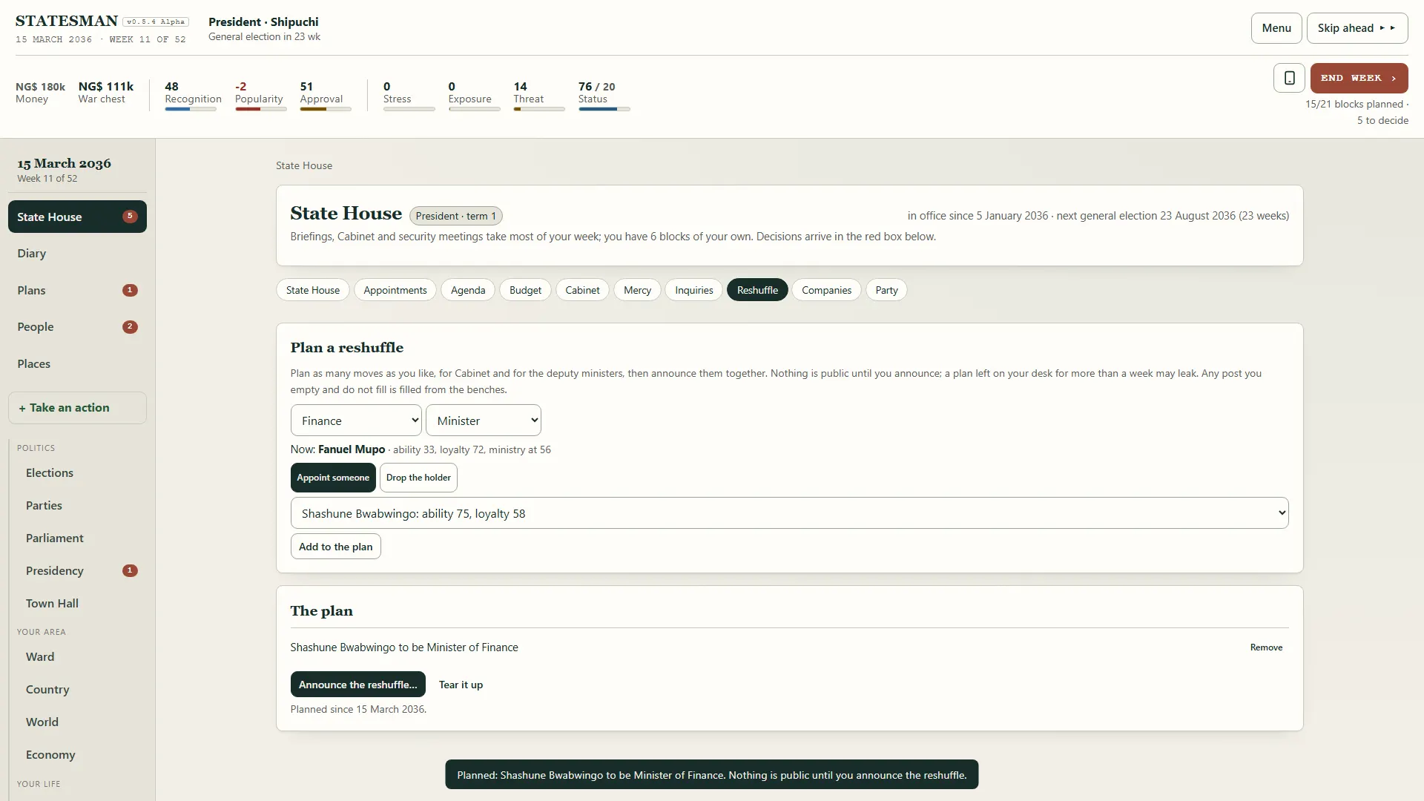
Task: Click the red 5 badge on State House
Action: tap(130, 217)
